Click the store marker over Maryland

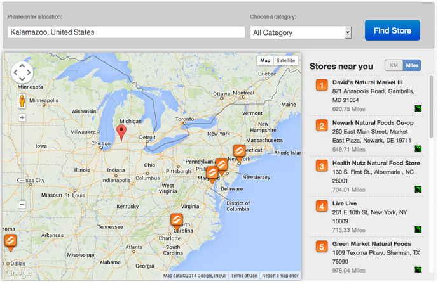click(x=212, y=174)
